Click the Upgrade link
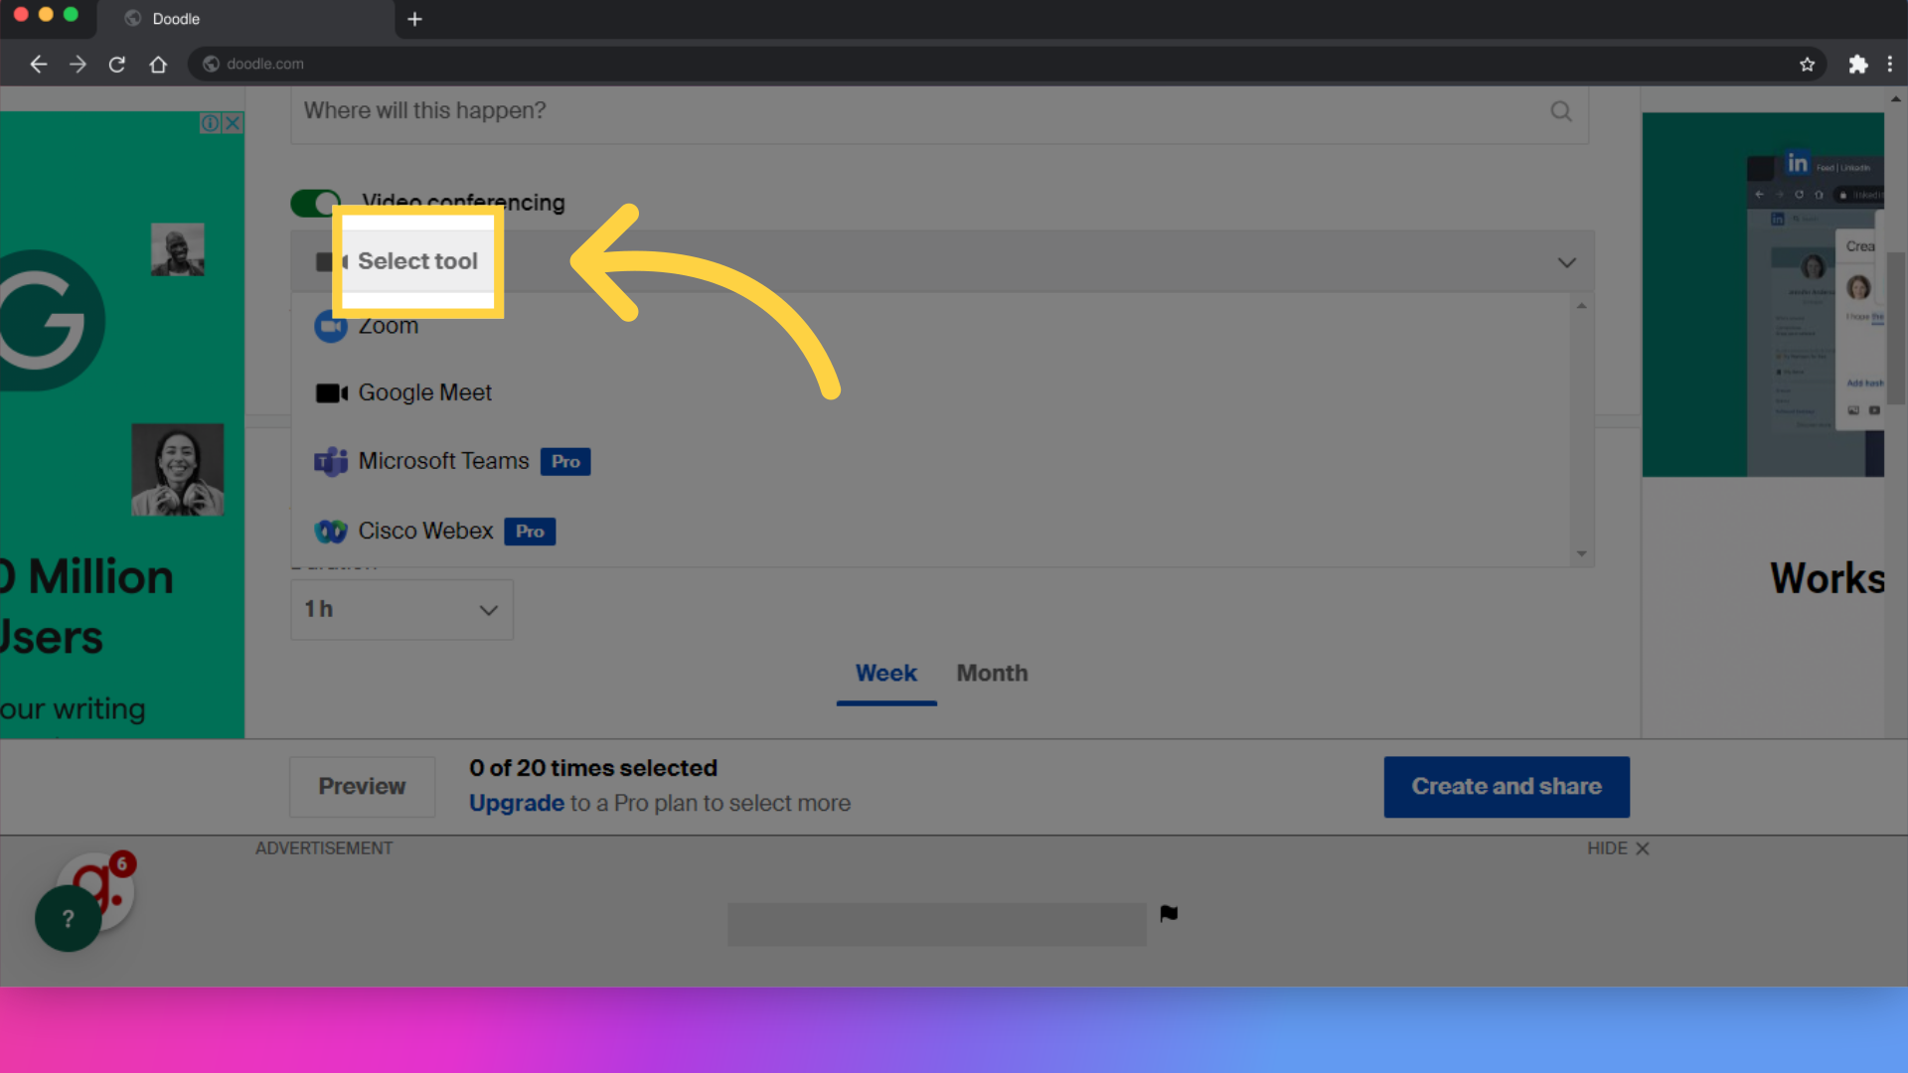 point(517,803)
